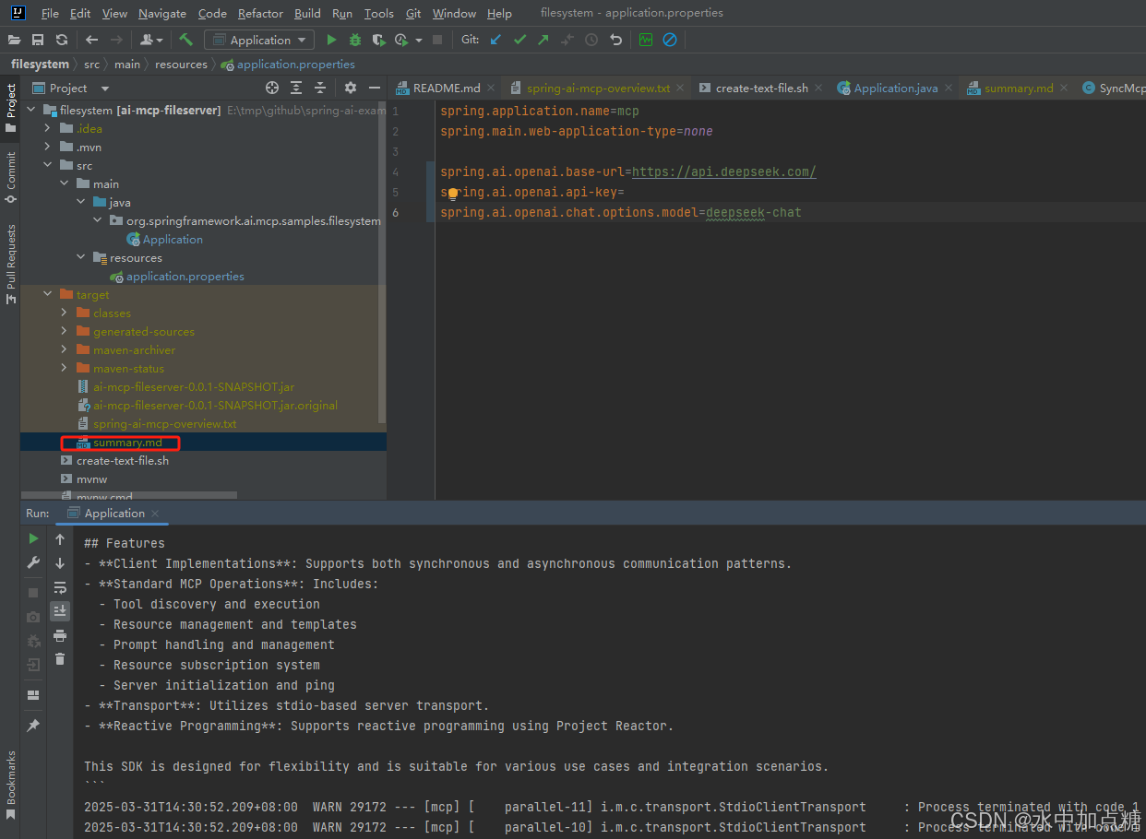
Task: Click the Restore Layout icon in Run panel
Action: [x=33, y=695]
